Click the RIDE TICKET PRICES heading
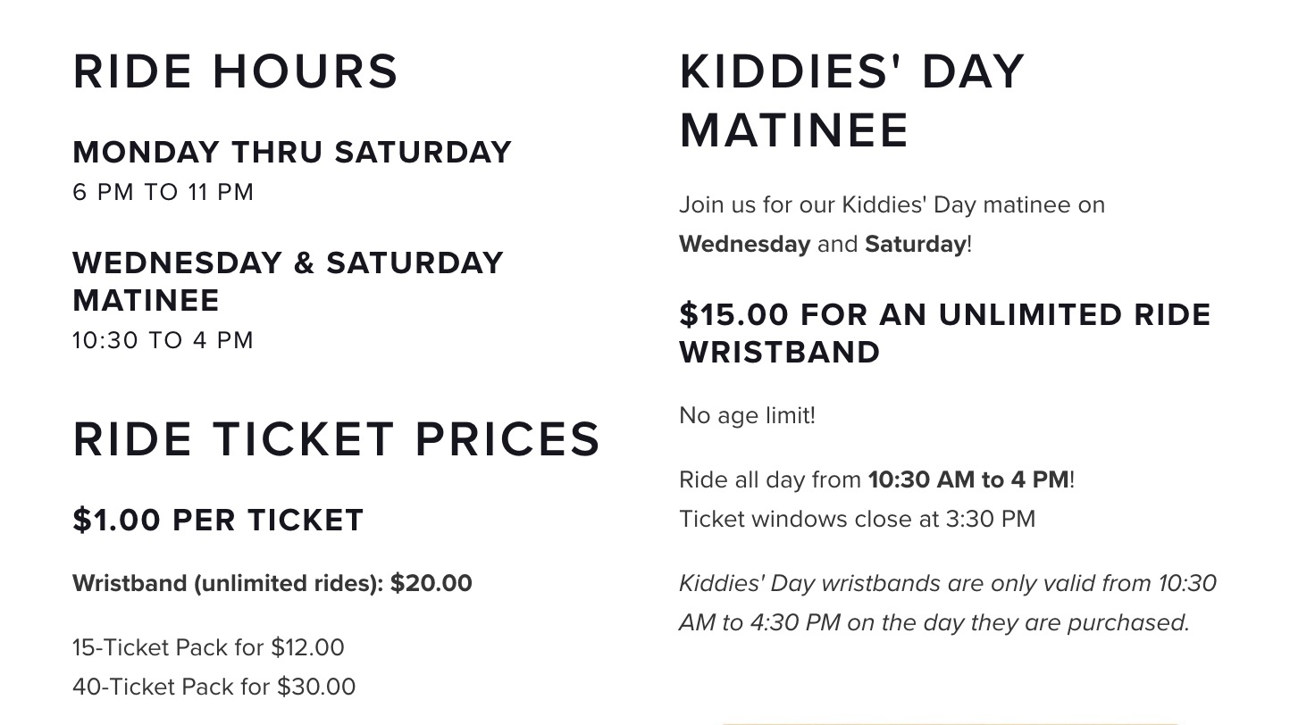1290x725 pixels. (x=337, y=439)
